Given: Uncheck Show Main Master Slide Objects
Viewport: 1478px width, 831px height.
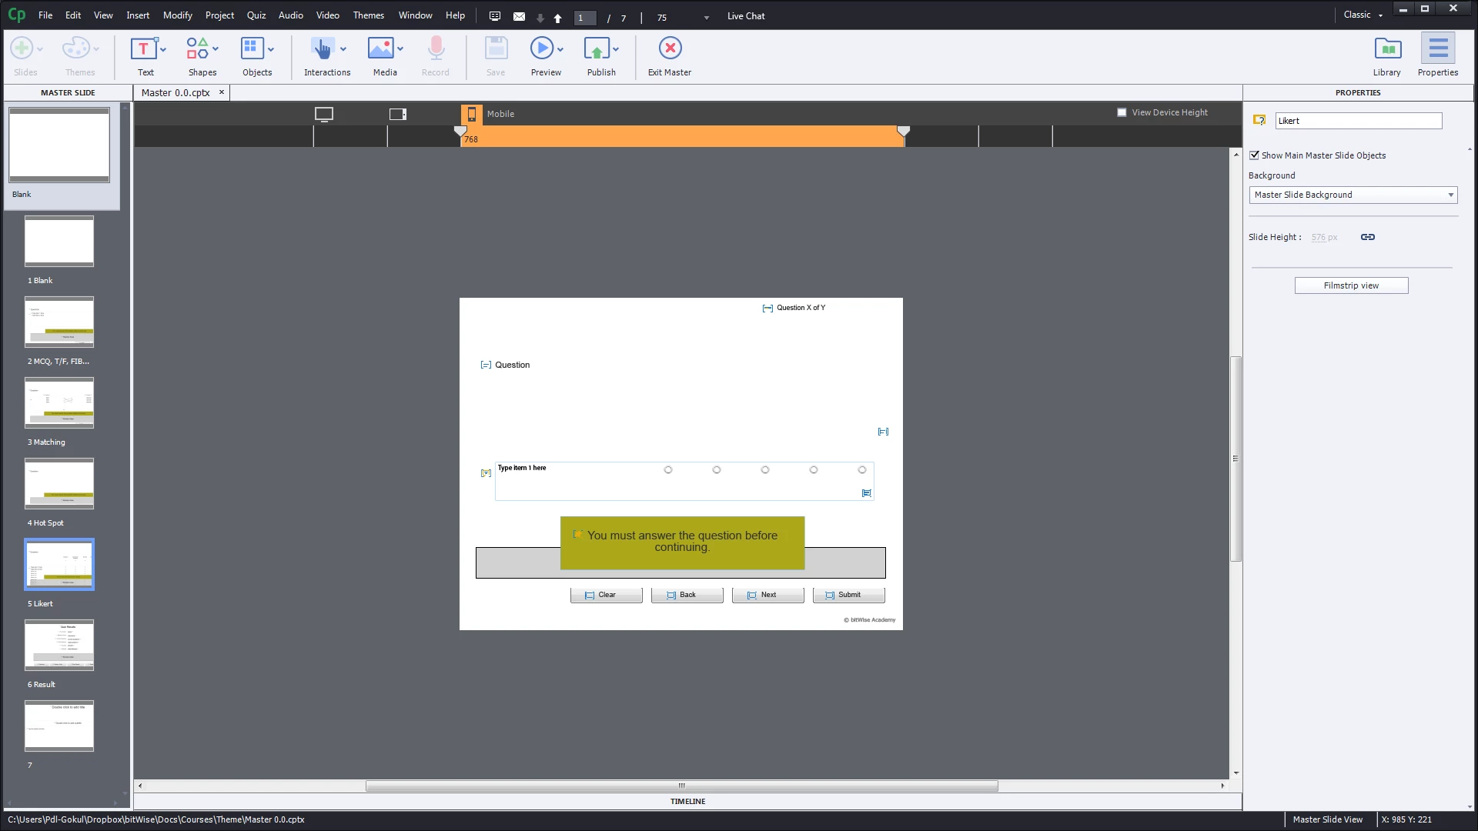Looking at the screenshot, I should click(x=1255, y=155).
